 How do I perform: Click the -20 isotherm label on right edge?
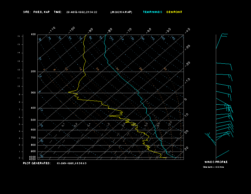click(x=187, y=64)
